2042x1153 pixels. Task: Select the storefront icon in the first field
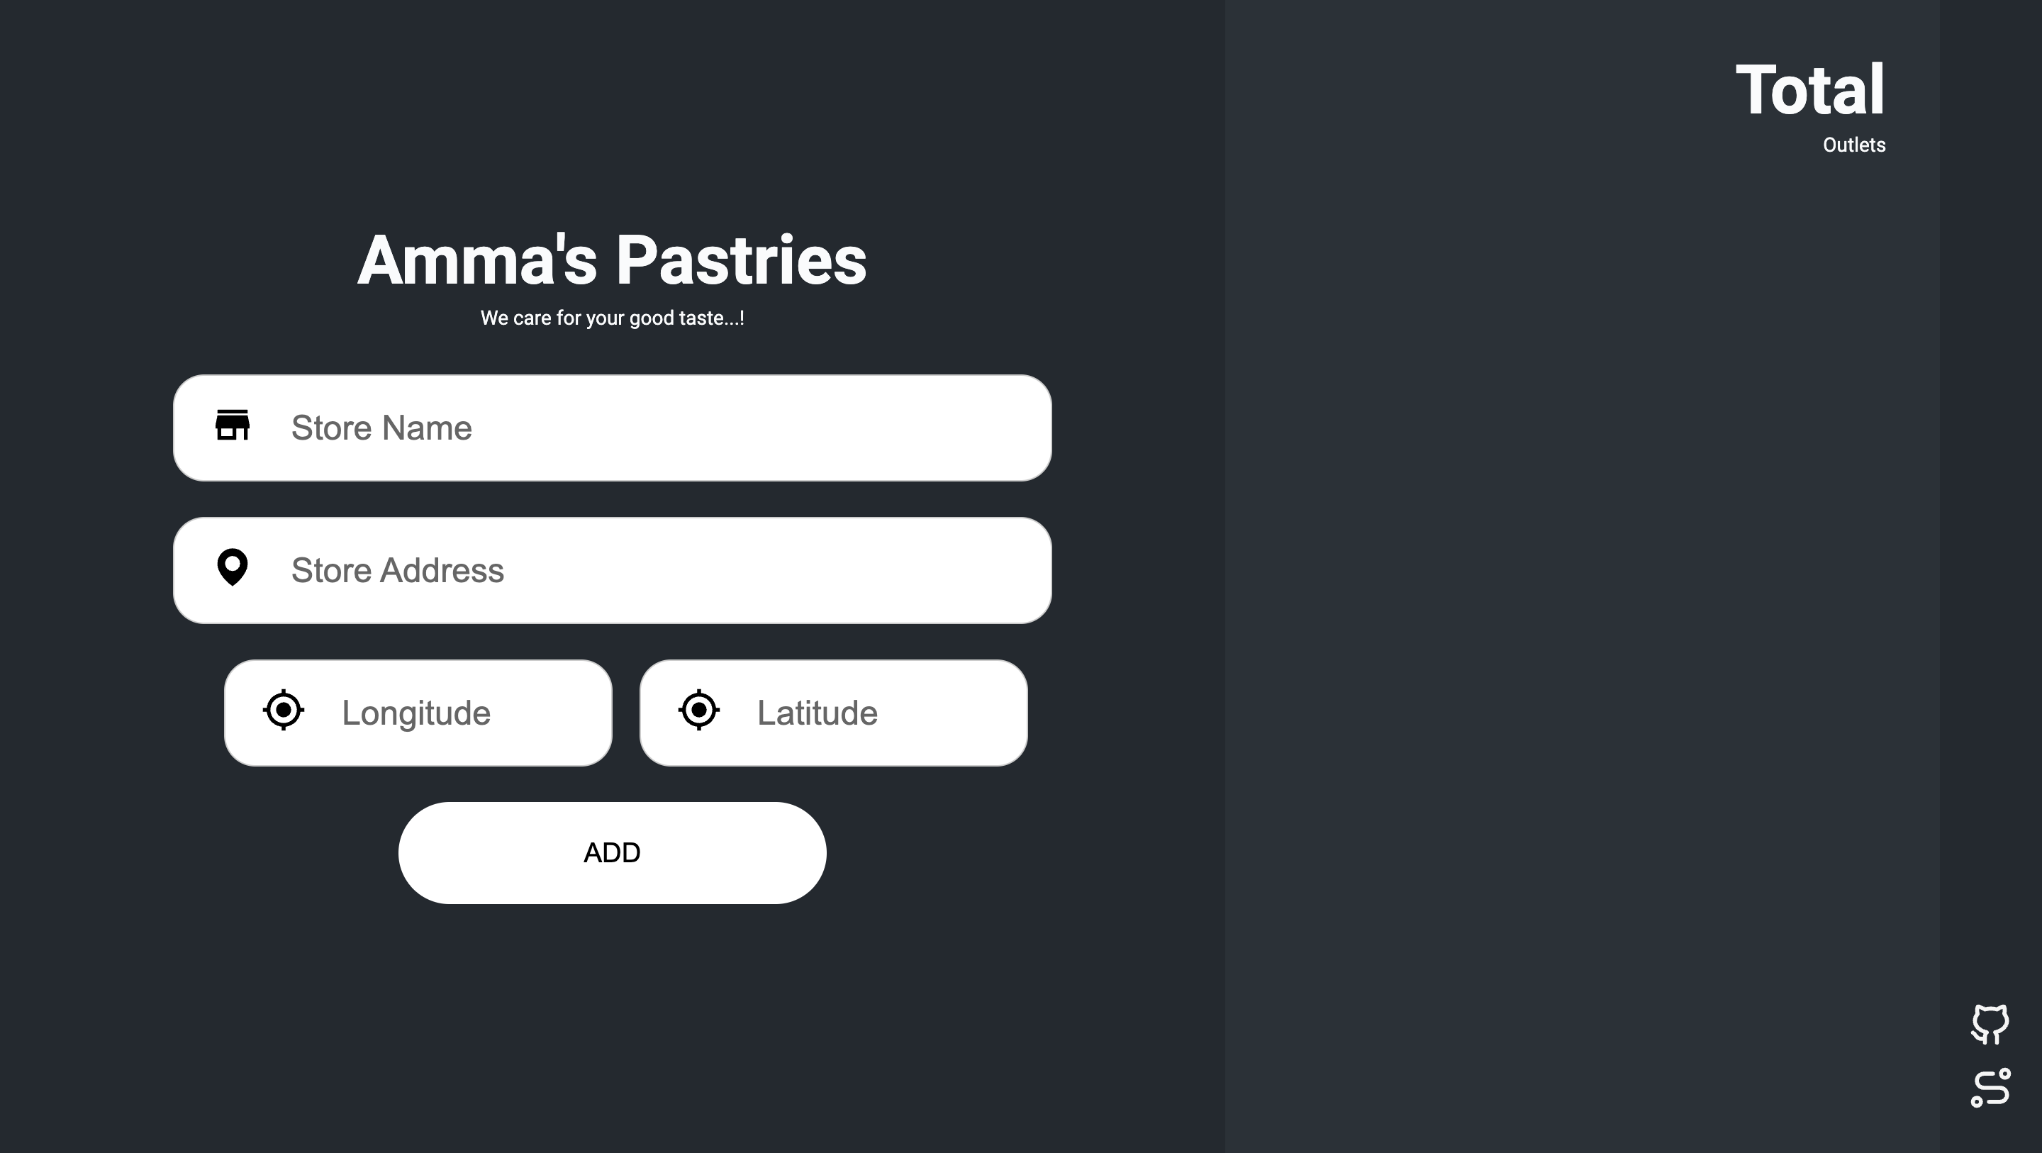pos(233,427)
